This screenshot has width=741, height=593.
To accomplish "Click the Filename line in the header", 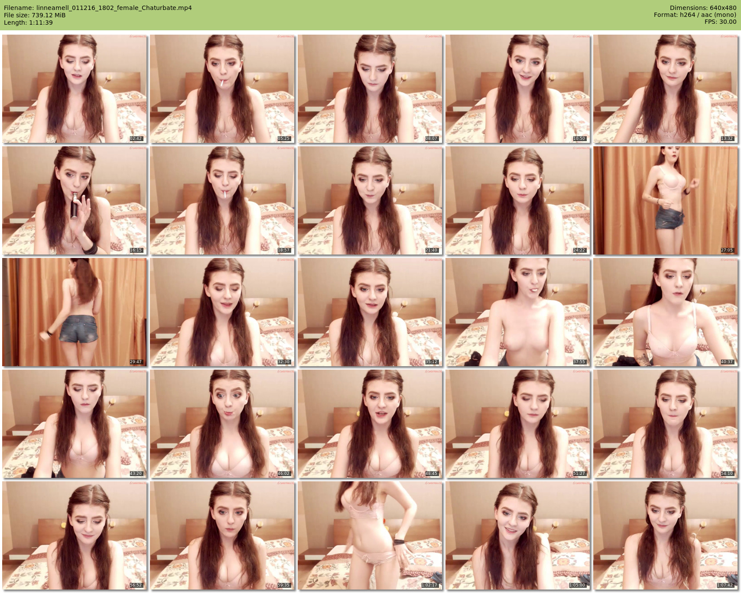I will [x=98, y=8].
